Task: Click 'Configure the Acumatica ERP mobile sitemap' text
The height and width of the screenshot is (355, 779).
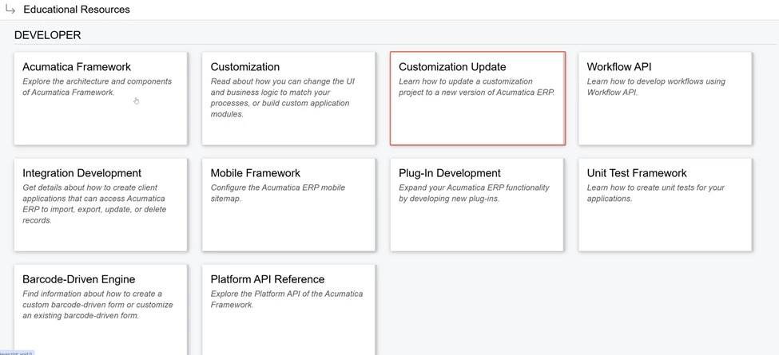Action: click(278, 193)
